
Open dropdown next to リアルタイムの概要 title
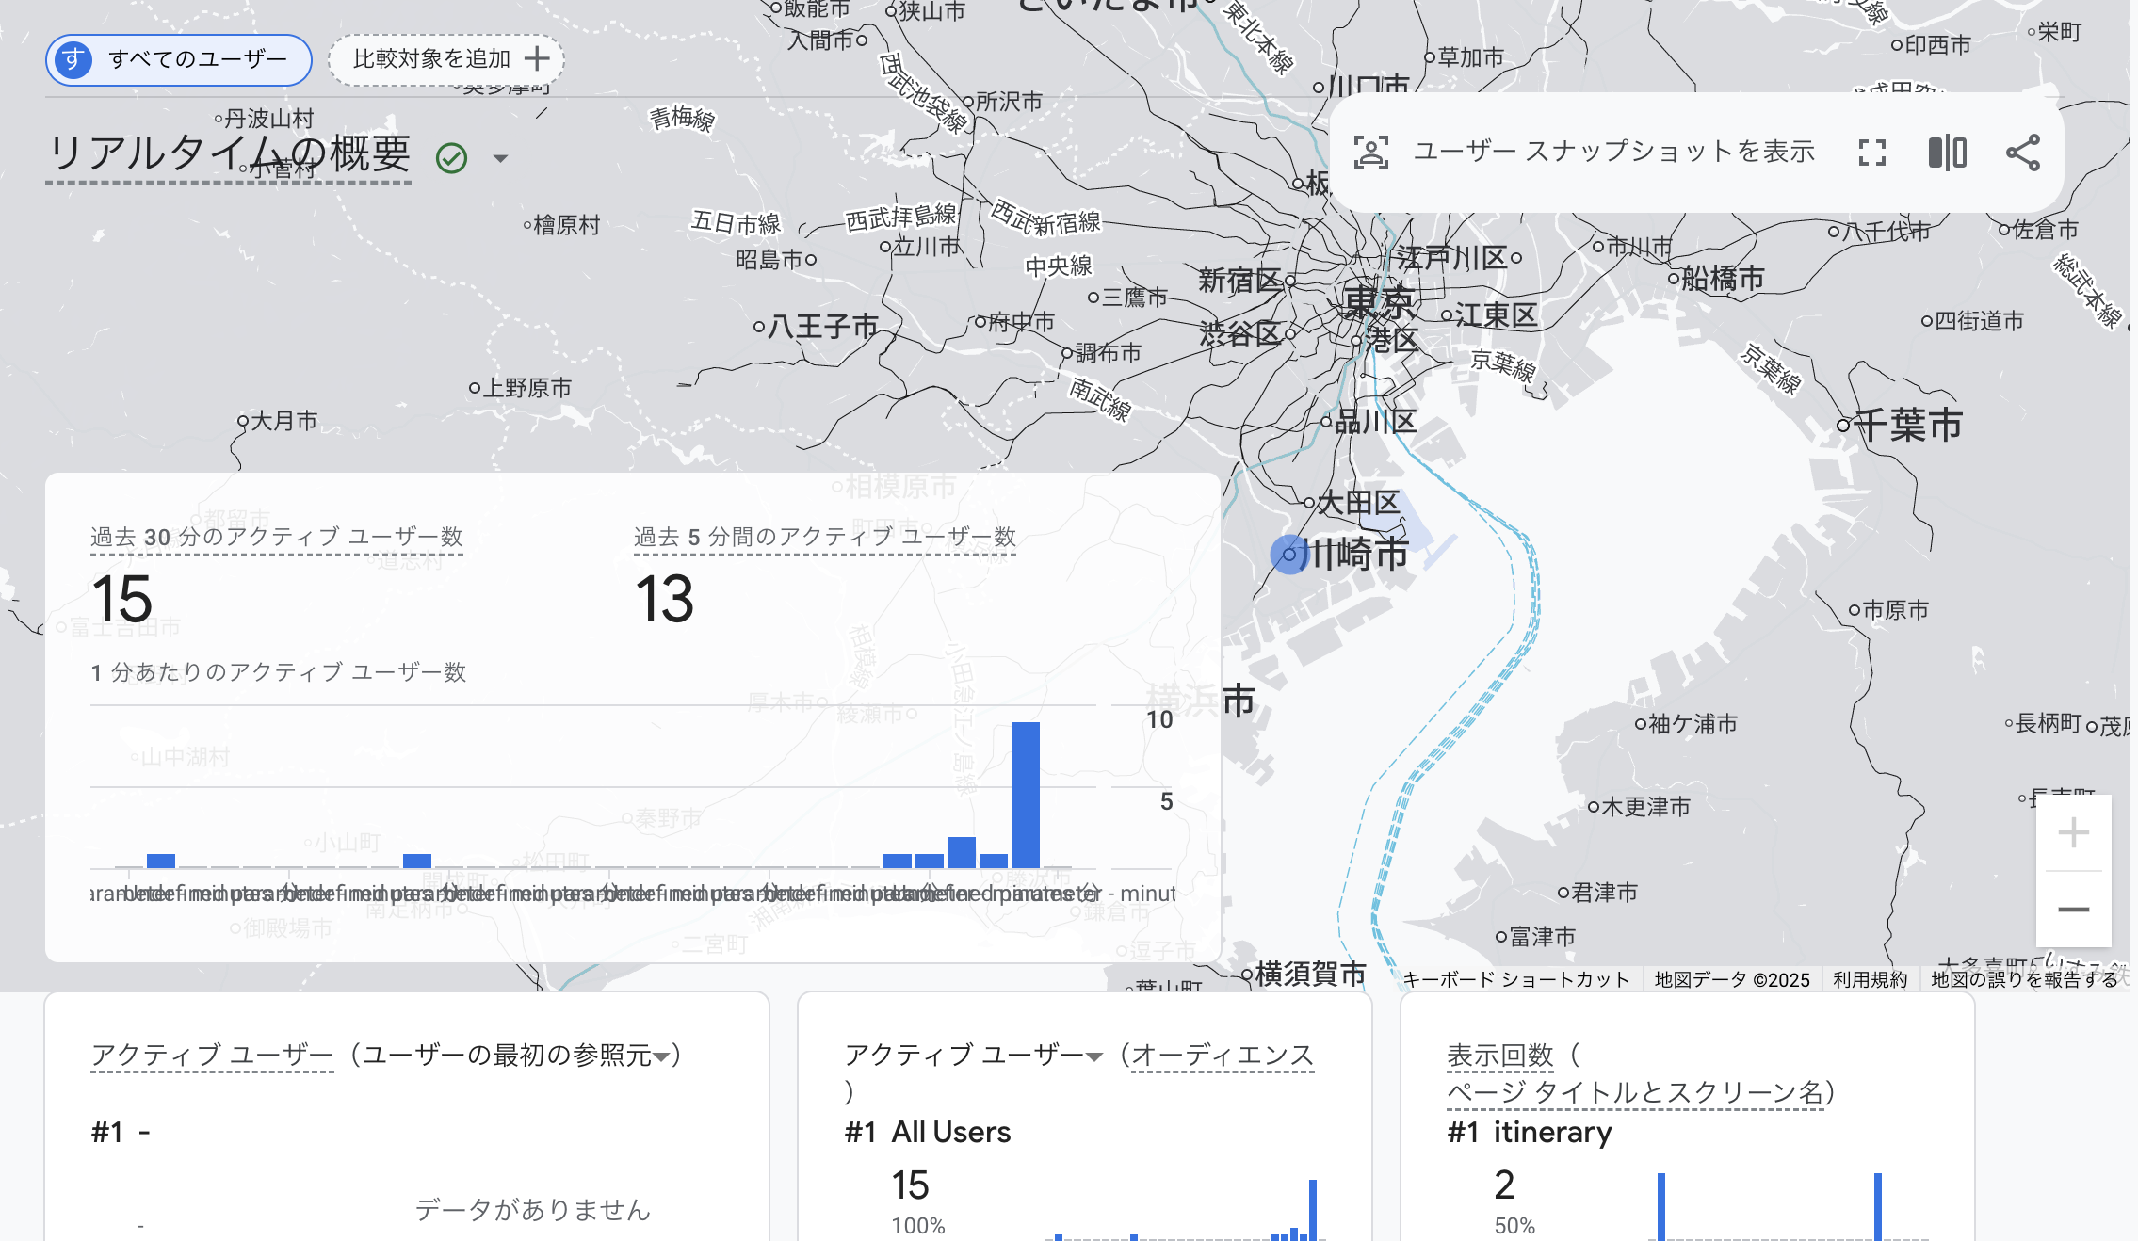coord(502,158)
